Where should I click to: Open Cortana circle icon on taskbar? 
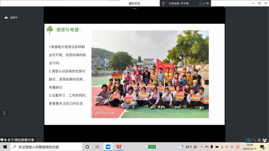[x=87, y=147]
